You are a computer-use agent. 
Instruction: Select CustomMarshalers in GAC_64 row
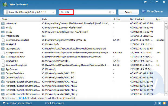coord(82,78)
